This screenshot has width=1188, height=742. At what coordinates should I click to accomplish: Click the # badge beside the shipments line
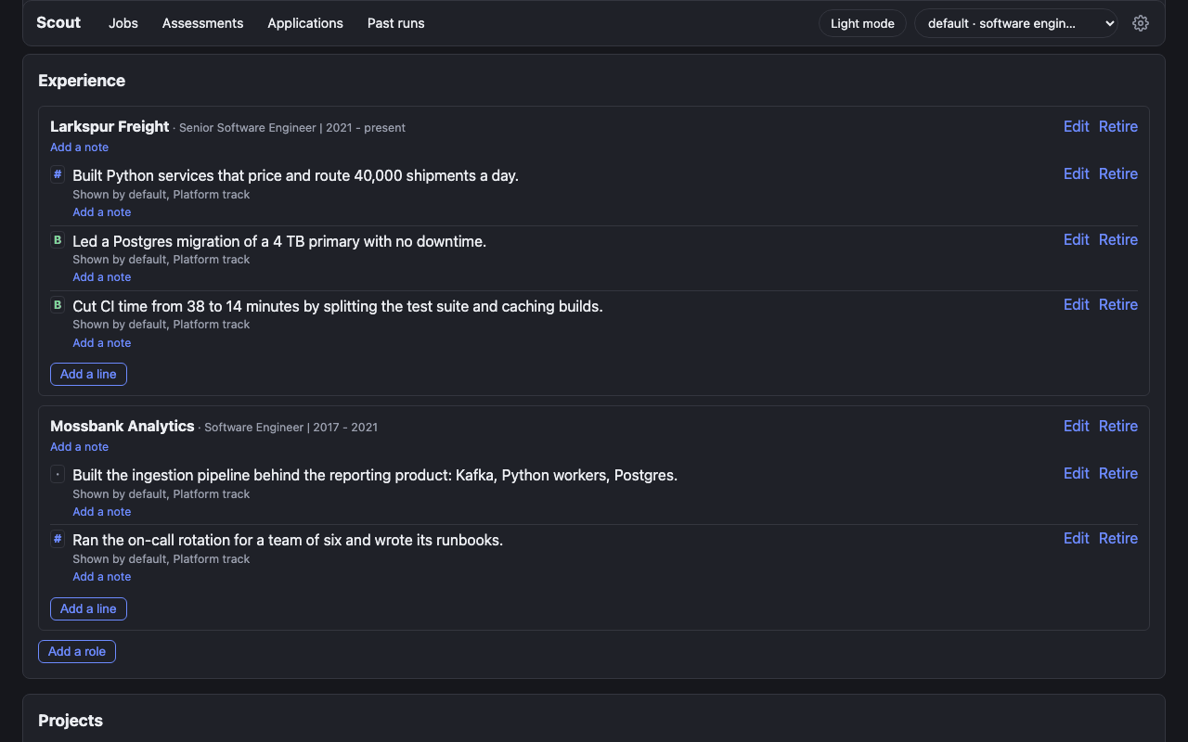[x=58, y=174]
